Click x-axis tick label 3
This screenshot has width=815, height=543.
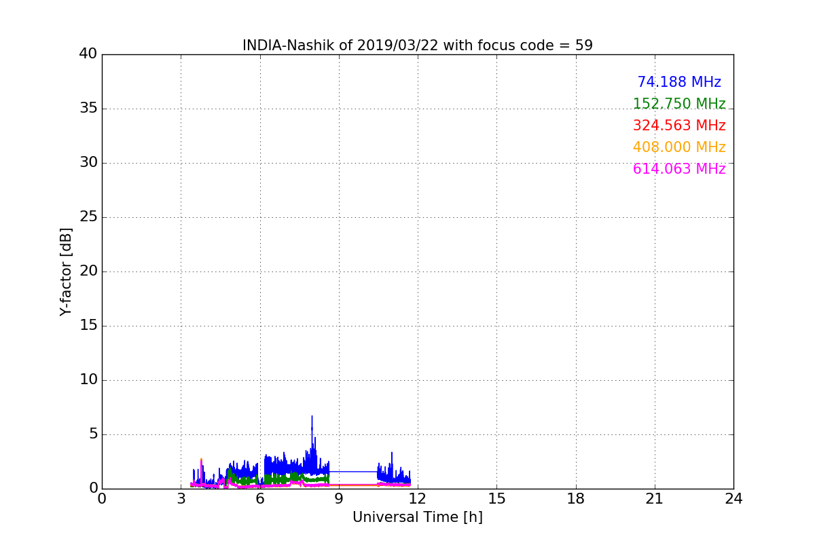pyautogui.click(x=181, y=499)
